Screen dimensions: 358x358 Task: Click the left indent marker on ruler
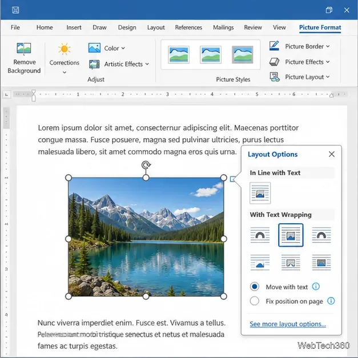coord(34,95)
